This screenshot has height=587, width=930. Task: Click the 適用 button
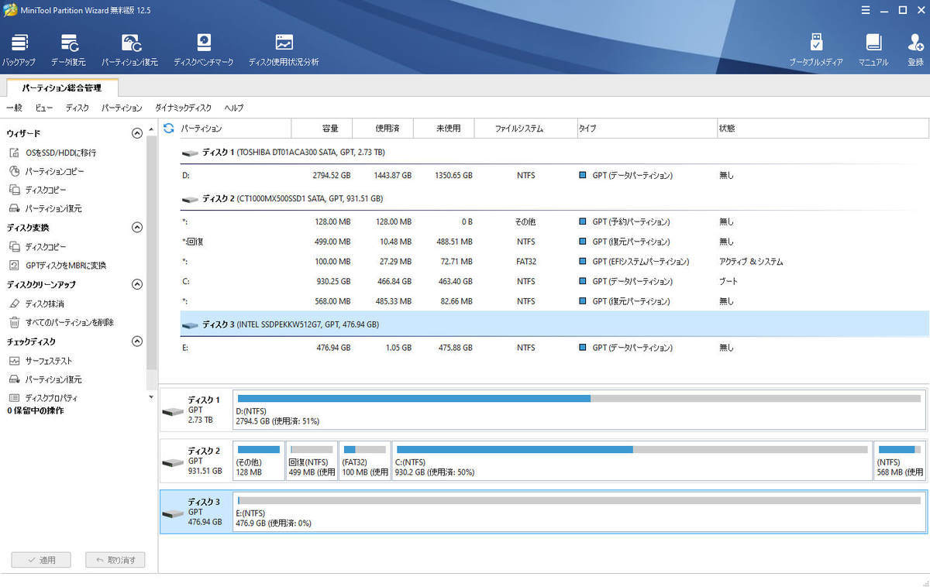pyautogui.click(x=41, y=560)
